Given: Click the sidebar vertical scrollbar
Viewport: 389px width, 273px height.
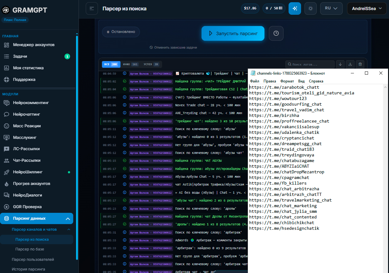Looking at the screenshot, I should point(77,147).
